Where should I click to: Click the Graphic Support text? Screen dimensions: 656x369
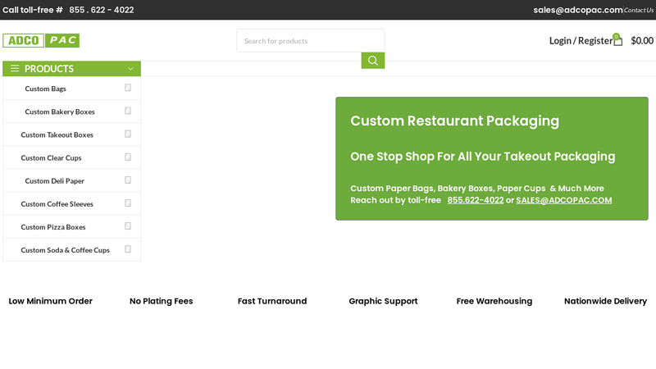(383, 301)
